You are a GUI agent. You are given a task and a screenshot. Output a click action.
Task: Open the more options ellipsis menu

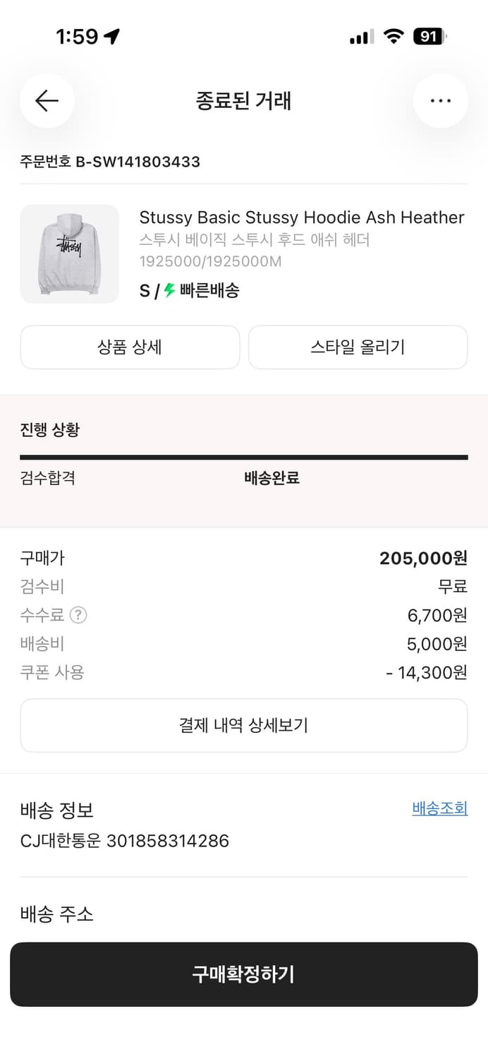(440, 101)
